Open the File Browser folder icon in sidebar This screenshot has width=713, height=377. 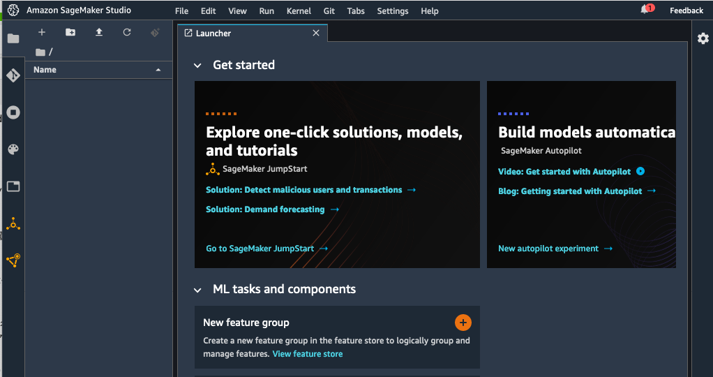pos(13,38)
